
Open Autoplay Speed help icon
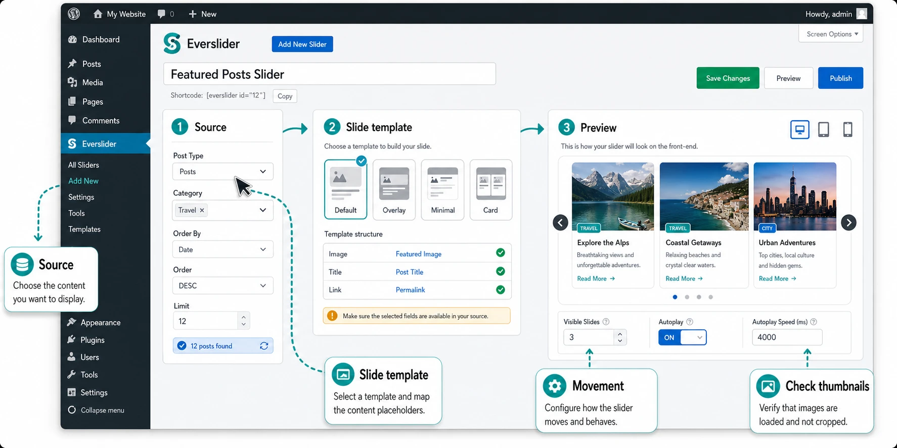tap(814, 322)
